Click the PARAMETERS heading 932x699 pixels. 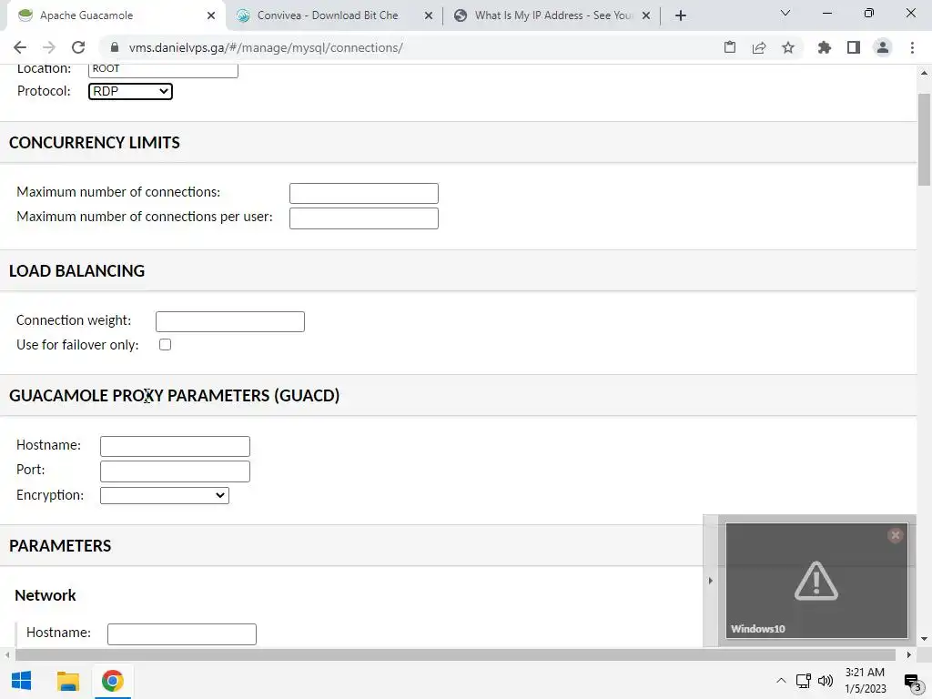tap(60, 546)
